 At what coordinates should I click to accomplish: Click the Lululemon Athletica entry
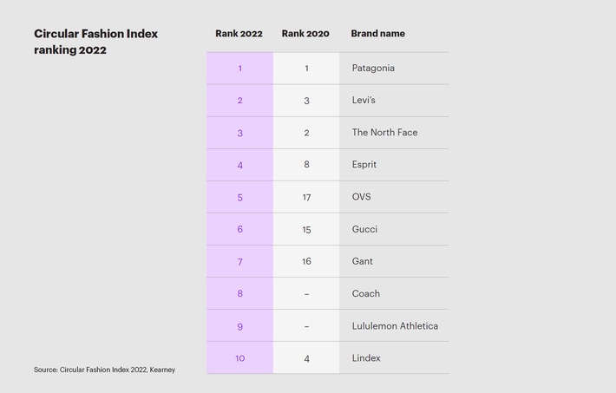click(x=395, y=326)
